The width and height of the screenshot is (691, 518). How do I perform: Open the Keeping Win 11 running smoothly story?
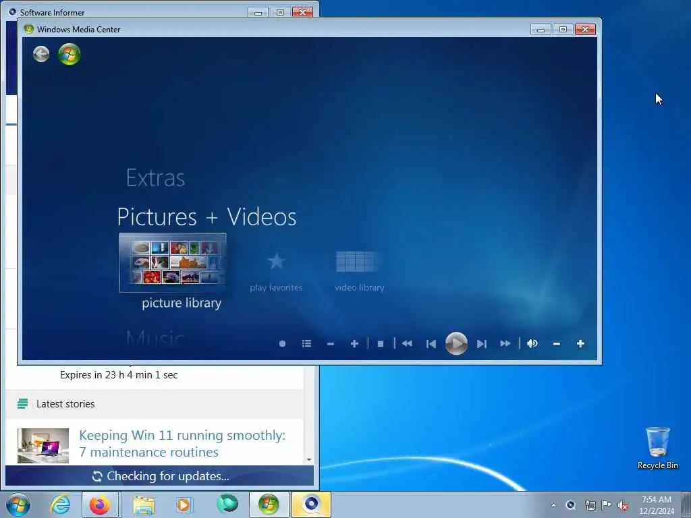point(182,444)
